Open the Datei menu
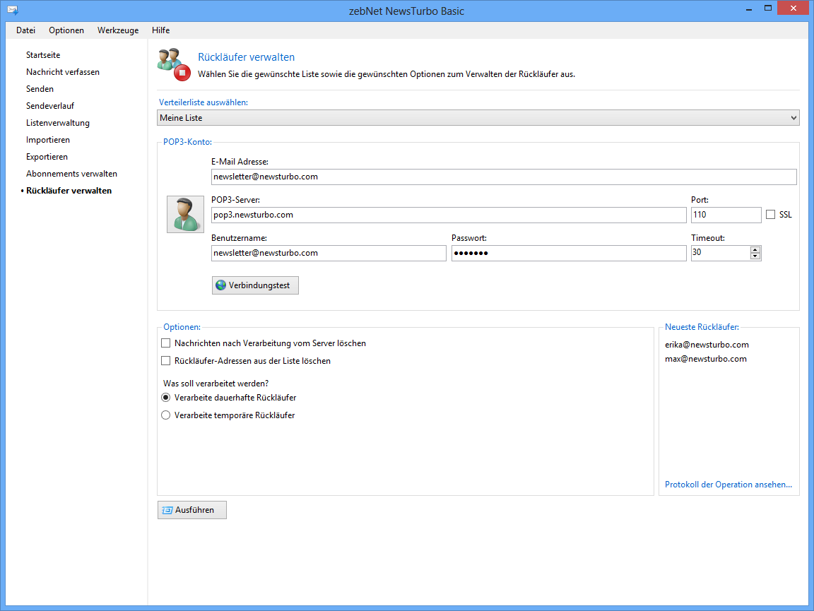Image resolution: width=814 pixels, height=611 pixels. tap(25, 30)
